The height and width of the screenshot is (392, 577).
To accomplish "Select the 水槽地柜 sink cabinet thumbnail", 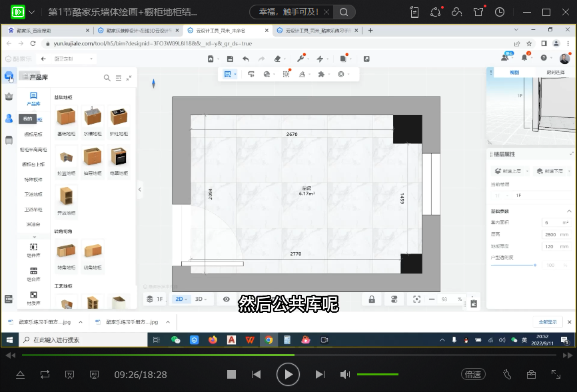I will pos(92,118).
